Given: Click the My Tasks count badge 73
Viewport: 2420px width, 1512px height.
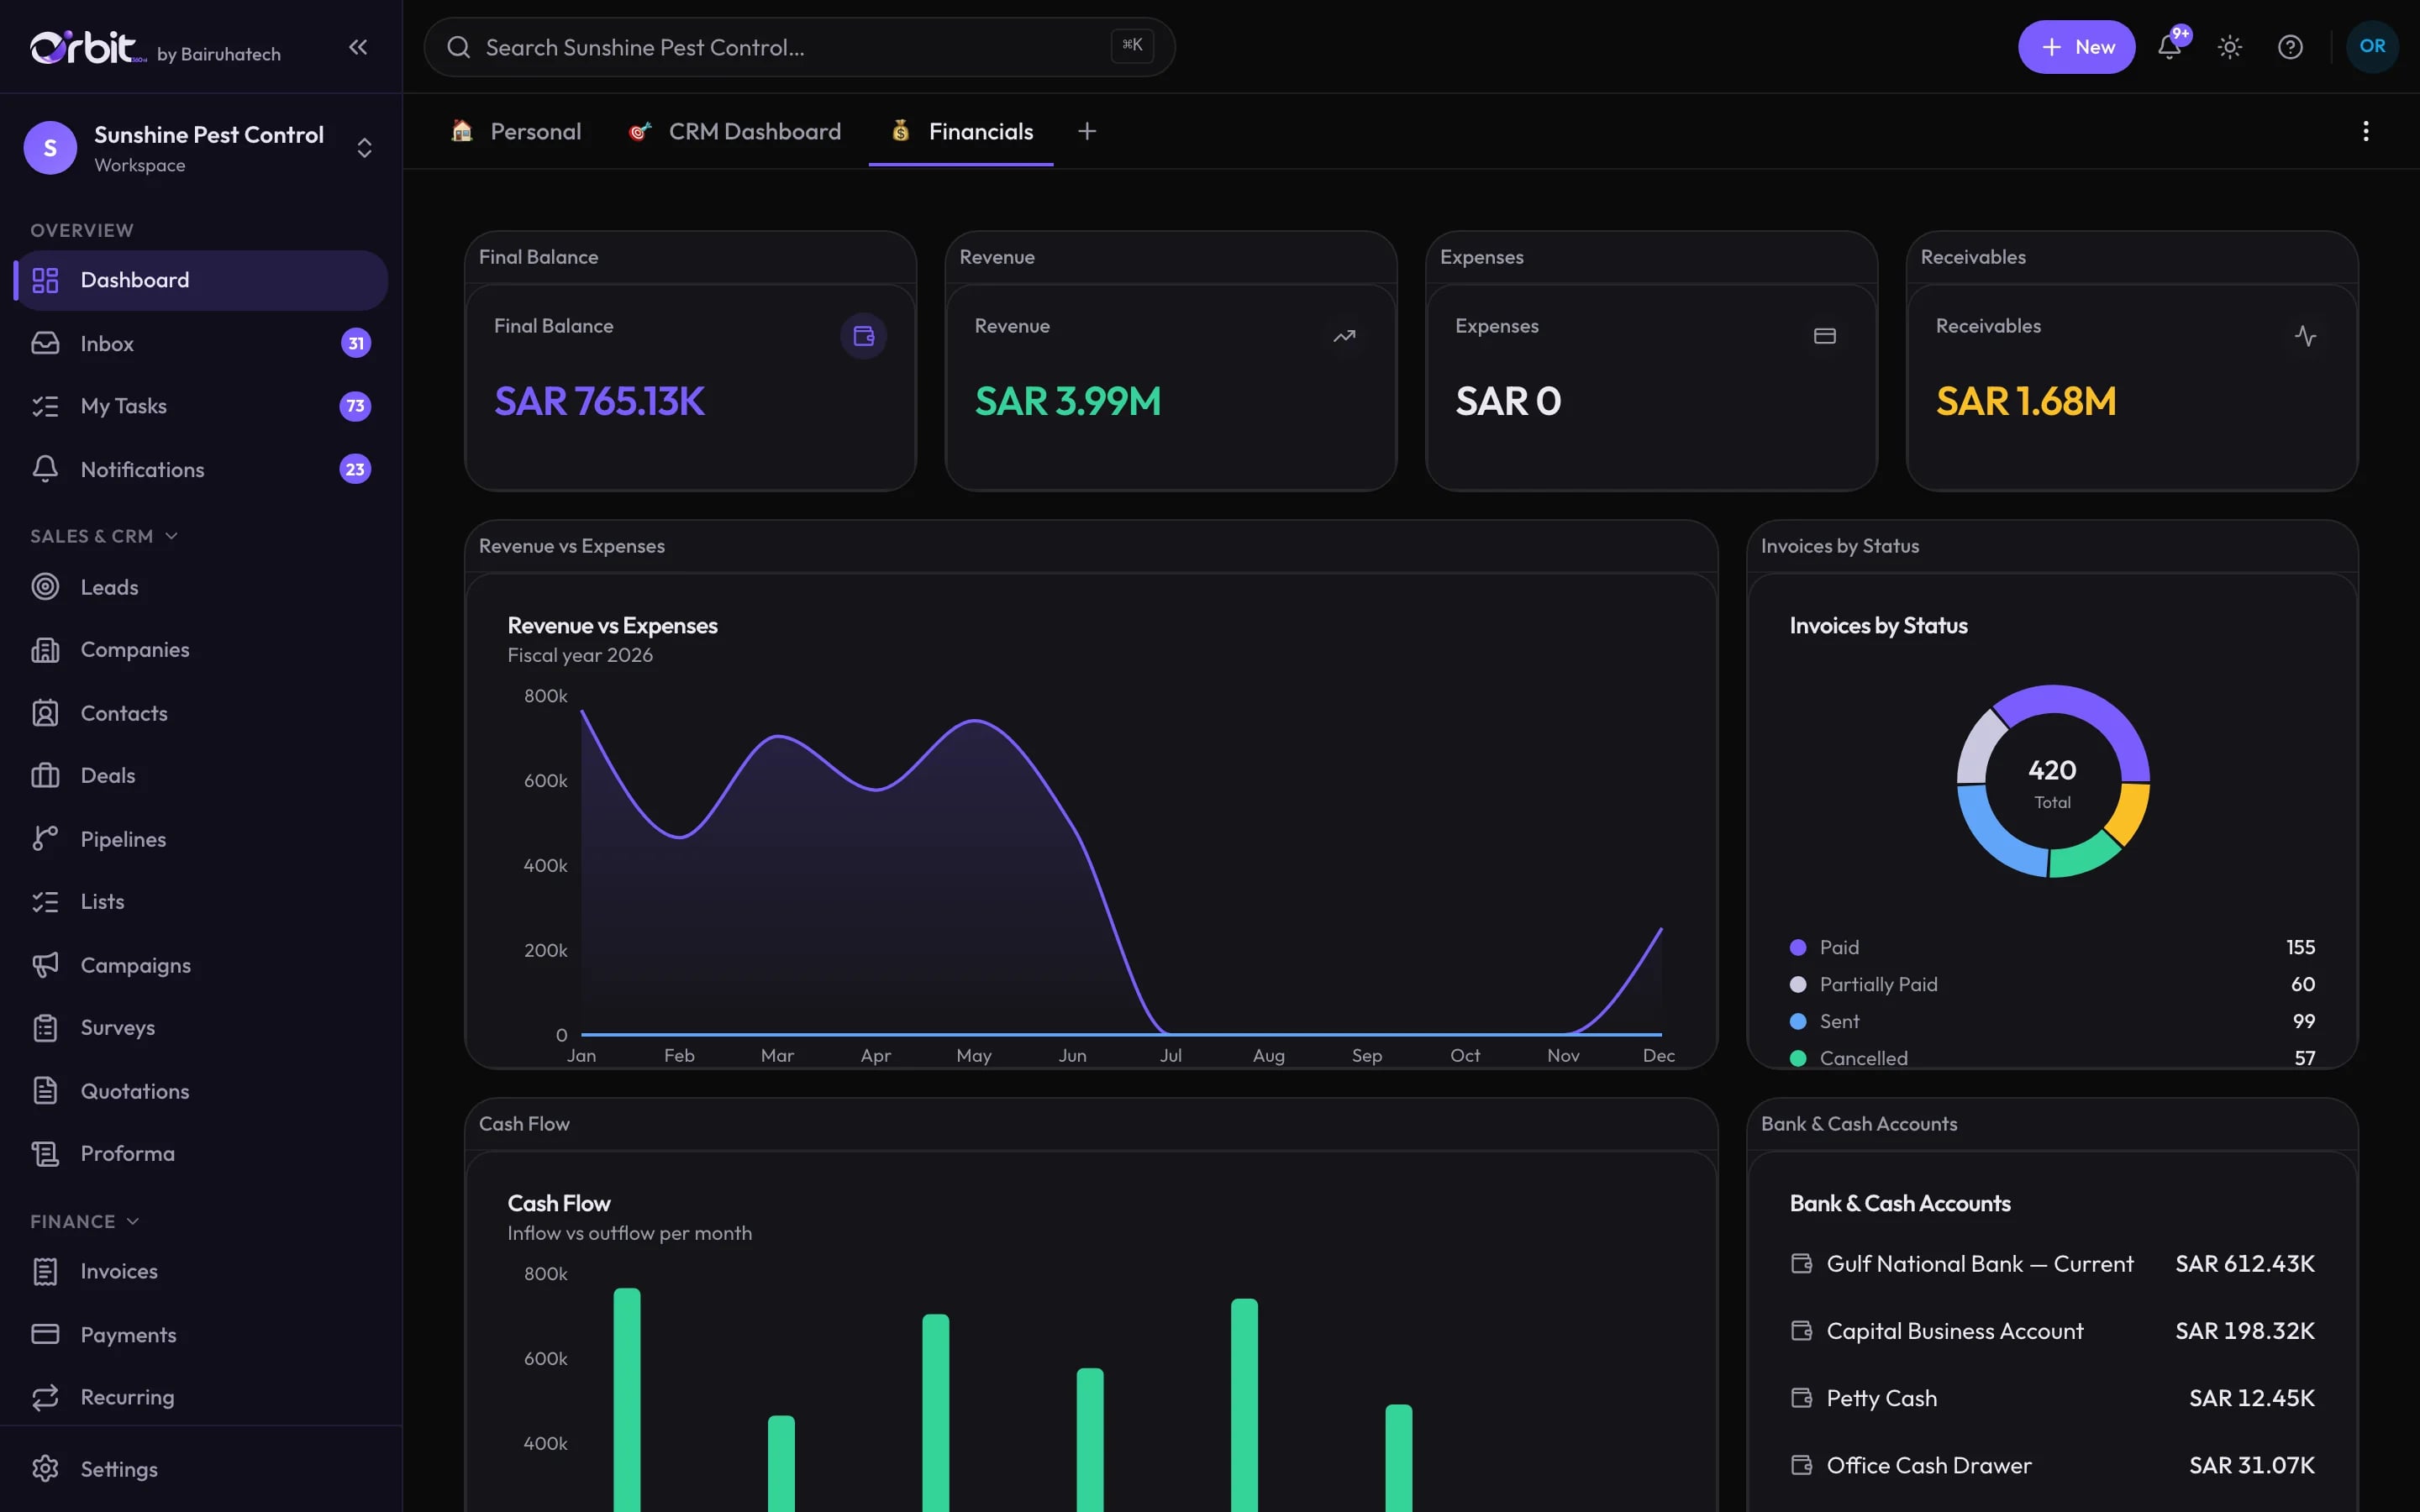Looking at the screenshot, I should (x=355, y=406).
